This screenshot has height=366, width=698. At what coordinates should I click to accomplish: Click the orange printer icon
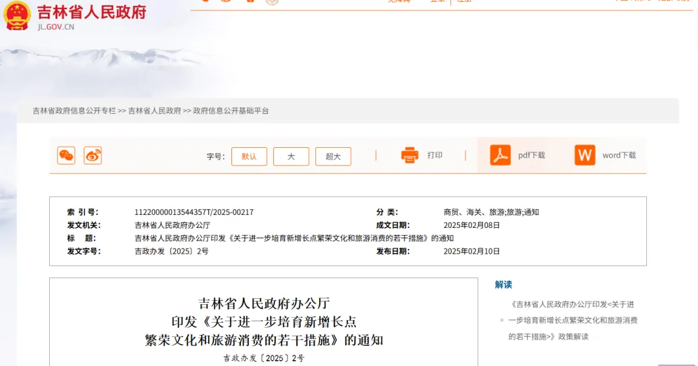[x=410, y=156]
